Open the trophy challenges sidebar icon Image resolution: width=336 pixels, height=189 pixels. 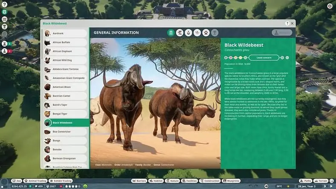coord(5,26)
